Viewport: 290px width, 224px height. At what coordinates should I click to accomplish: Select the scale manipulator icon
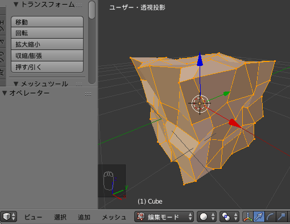281,217
